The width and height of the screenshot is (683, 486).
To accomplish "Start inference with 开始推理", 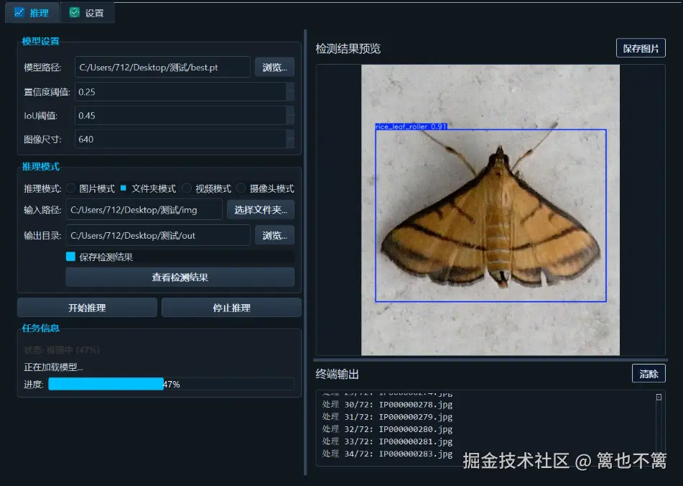I will coord(87,308).
